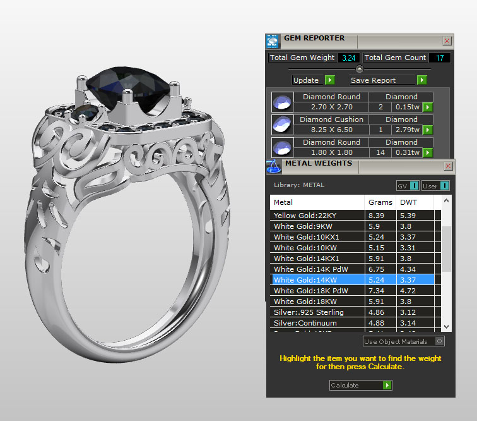
Task: Click the 4.72 DWT value for 18K PdW
Action: pos(408,291)
